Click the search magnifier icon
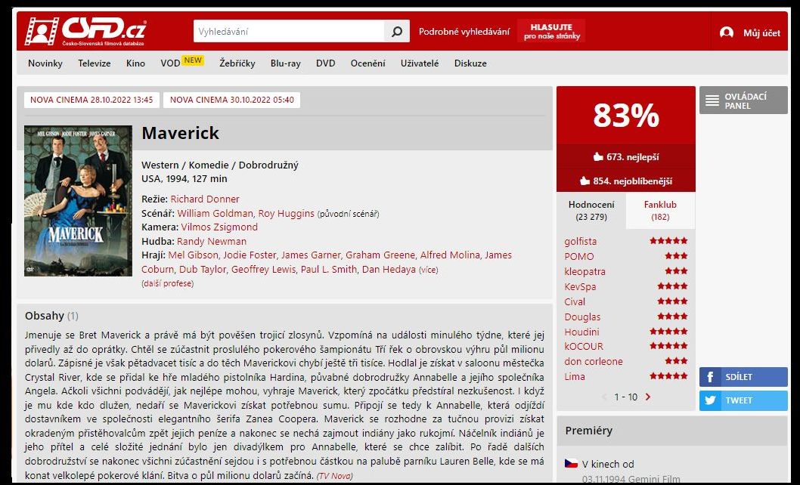This screenshot has height=485, width=800. (x=396, y=32)
